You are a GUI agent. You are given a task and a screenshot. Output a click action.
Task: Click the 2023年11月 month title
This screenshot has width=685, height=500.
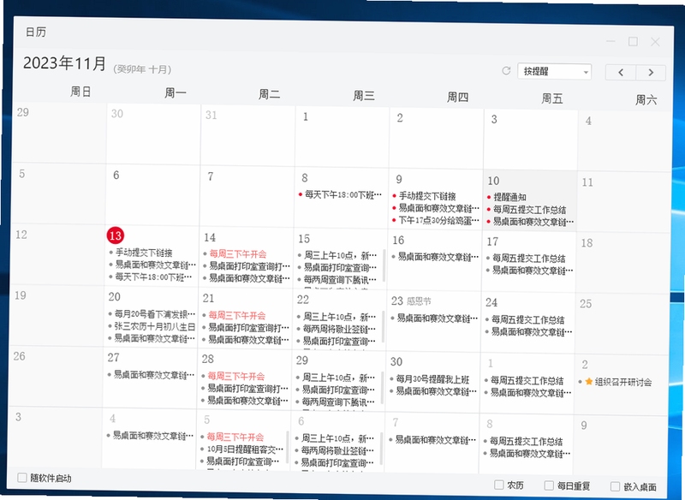[65, 63]
